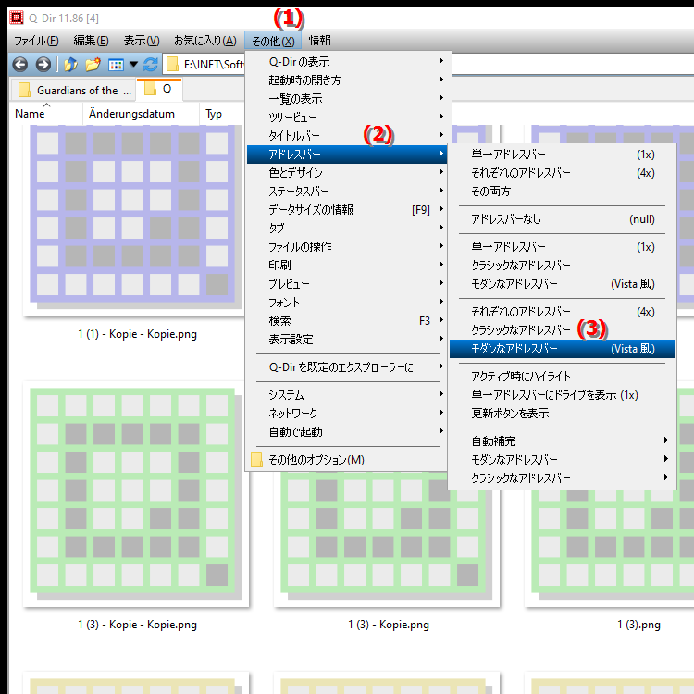The image size is (694, 694).
Task: Expand 一覧の表示 submenu
Action: click(347, 99)
